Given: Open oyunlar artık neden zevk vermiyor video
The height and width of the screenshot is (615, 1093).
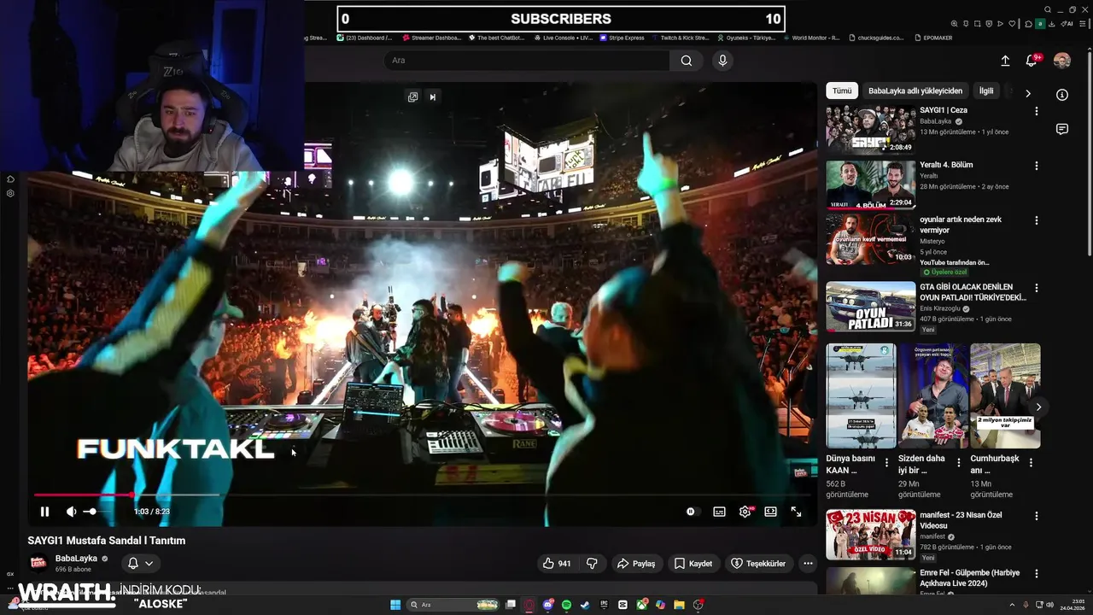Looking at the screenshot, I should 870,239.
